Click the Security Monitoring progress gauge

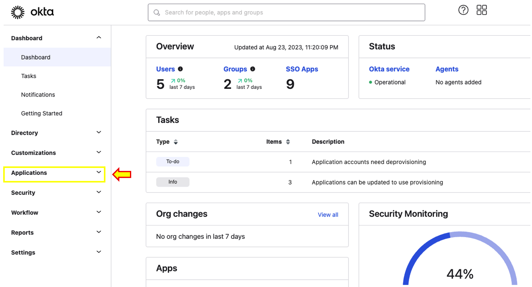point(460,258)
